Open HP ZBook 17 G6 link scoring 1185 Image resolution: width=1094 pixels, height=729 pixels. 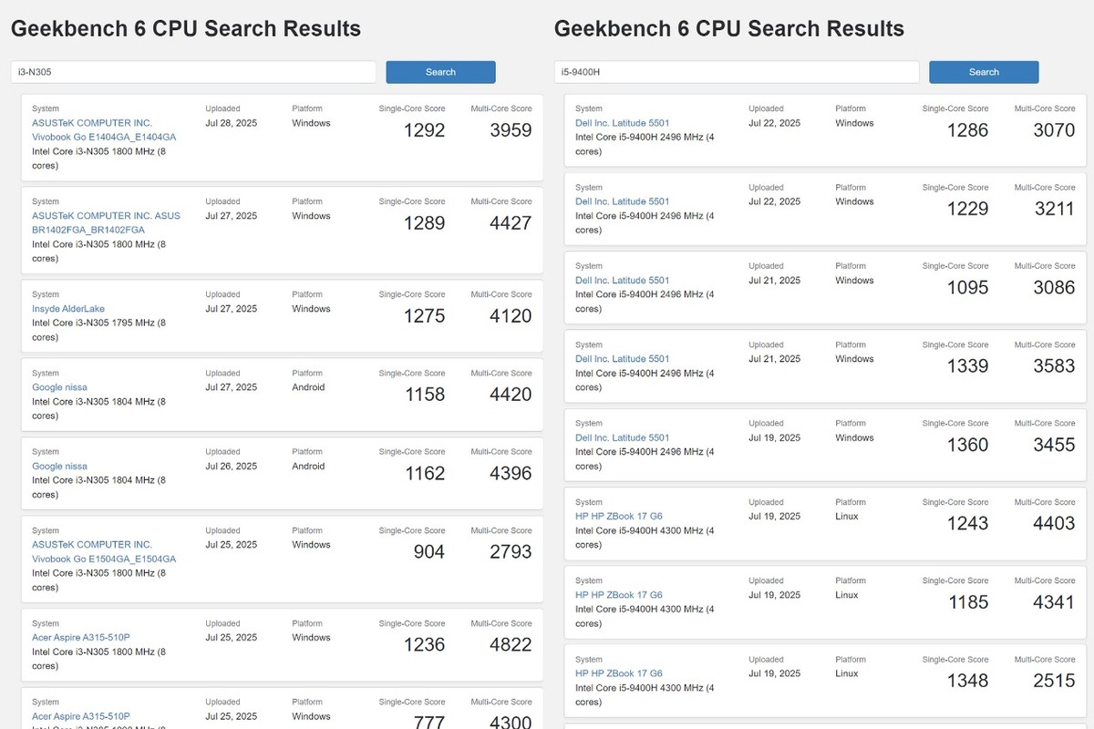pyautogui.click(x=619, y=595)
